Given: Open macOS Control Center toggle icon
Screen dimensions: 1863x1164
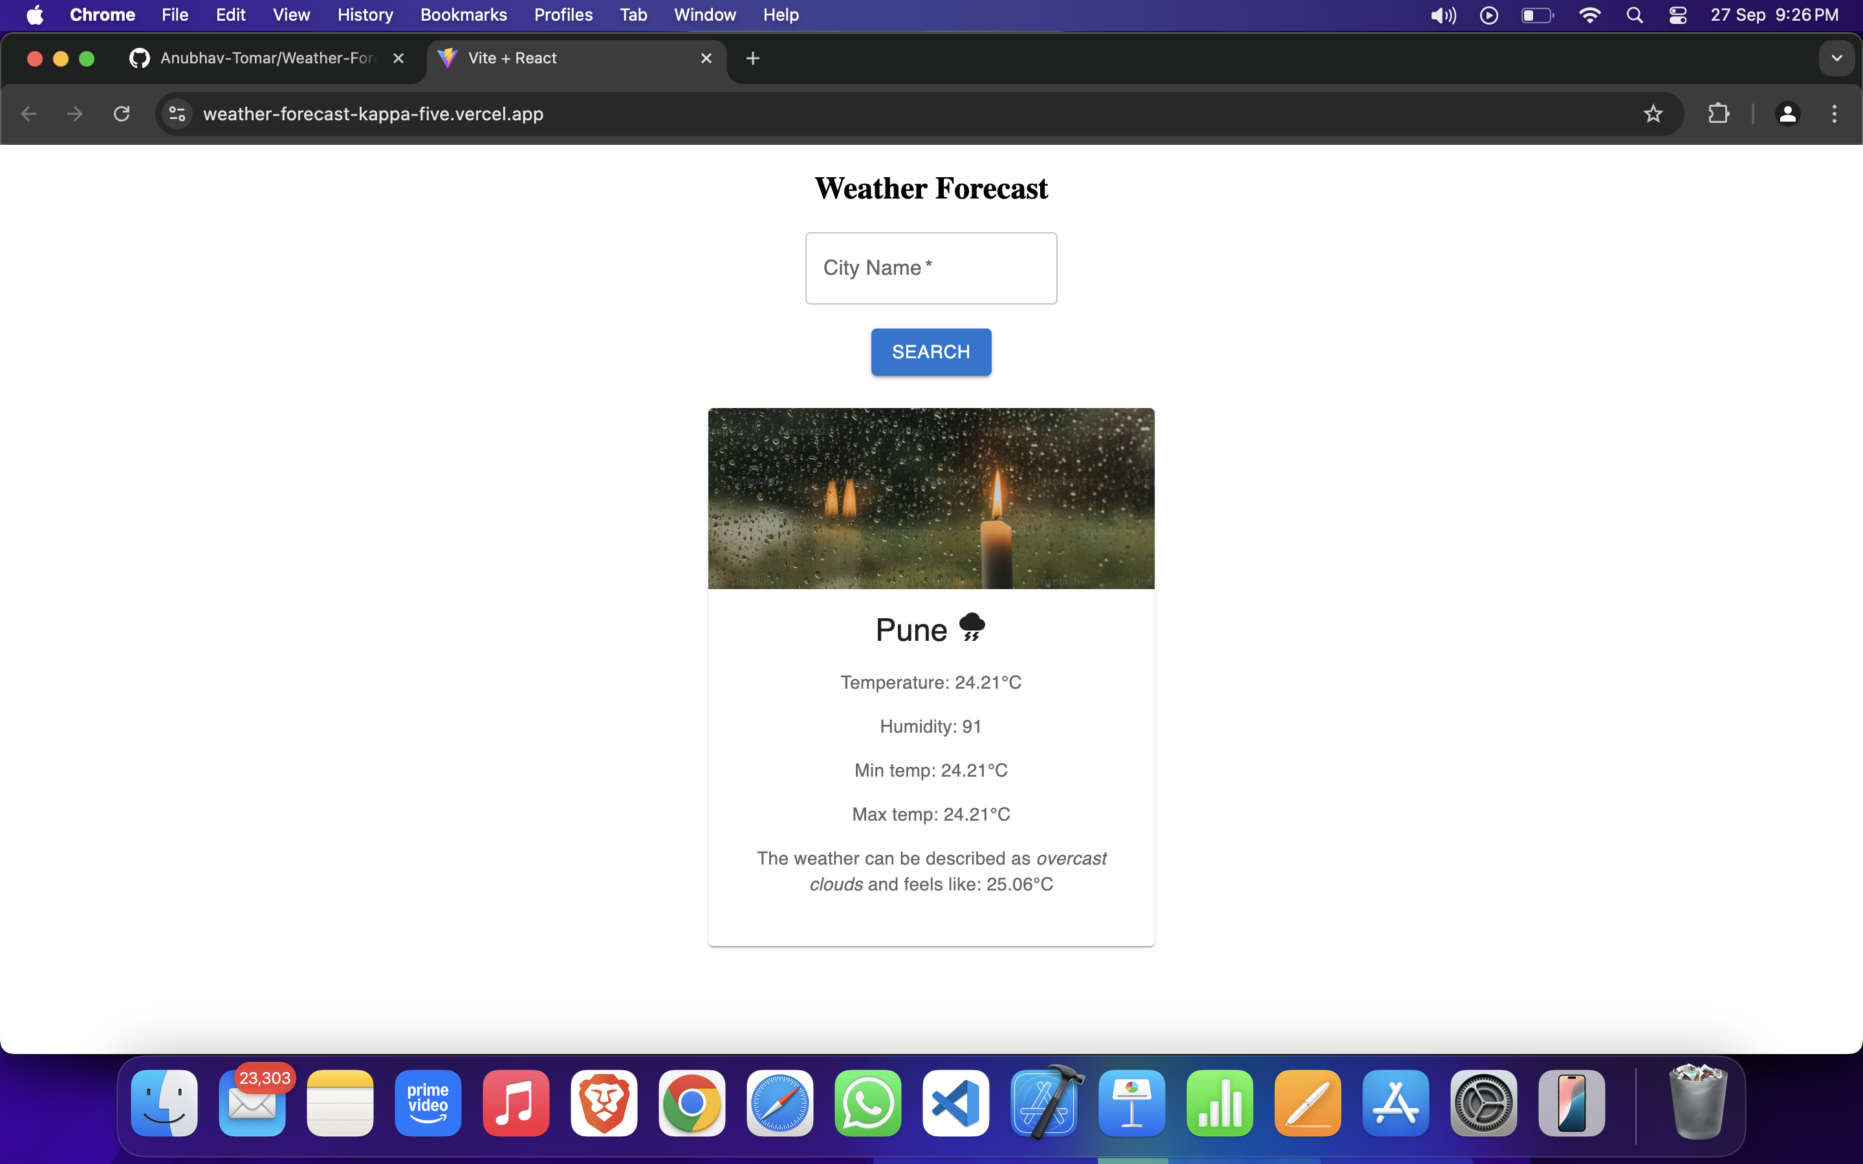Looking at the screenshot, I should 1677,16.
